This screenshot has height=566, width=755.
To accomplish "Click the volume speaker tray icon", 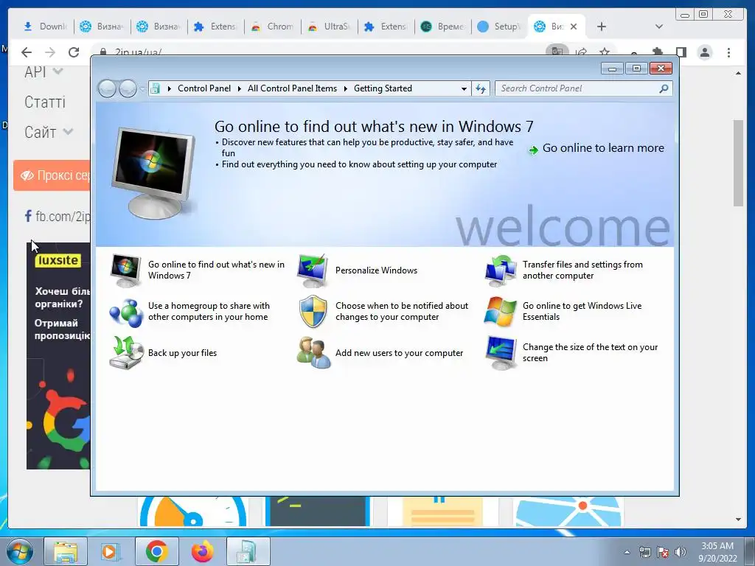I will 681,552.
